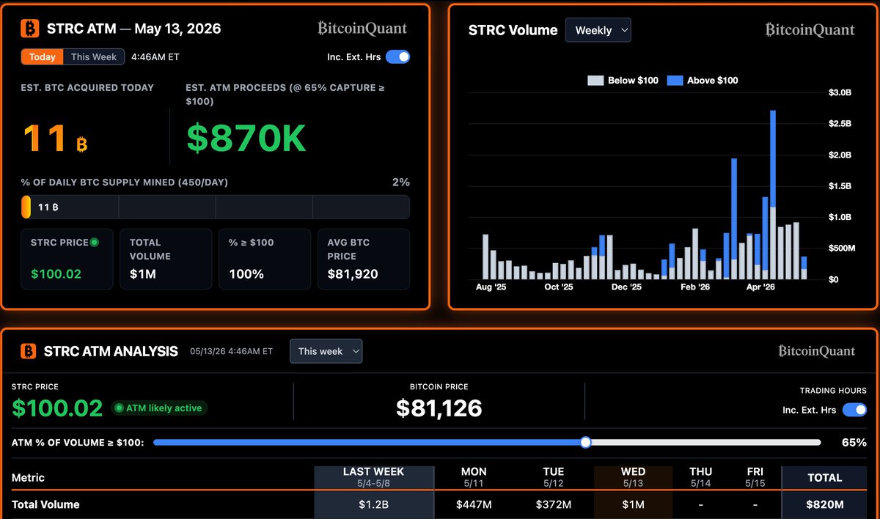Click the $820M total volume cell
880x519 pixels.
click(825, 504)
